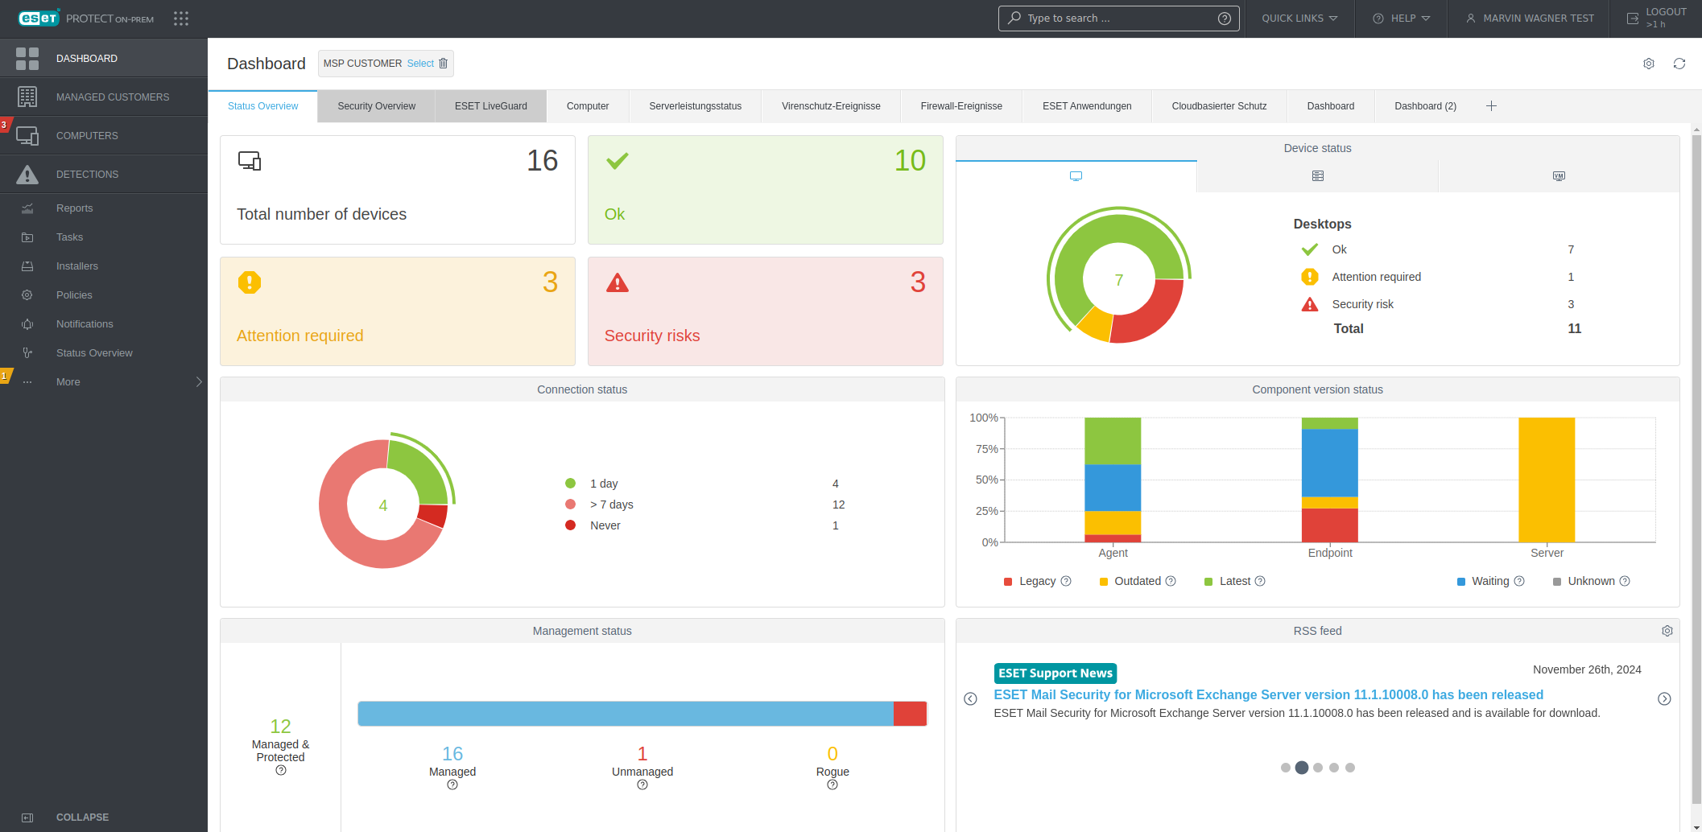Go to next RSS feed item
Screen dimensions: 1702x832
[1664, 698]
